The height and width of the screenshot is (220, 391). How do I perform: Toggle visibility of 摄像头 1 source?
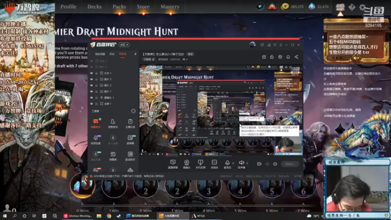(91, 97)
